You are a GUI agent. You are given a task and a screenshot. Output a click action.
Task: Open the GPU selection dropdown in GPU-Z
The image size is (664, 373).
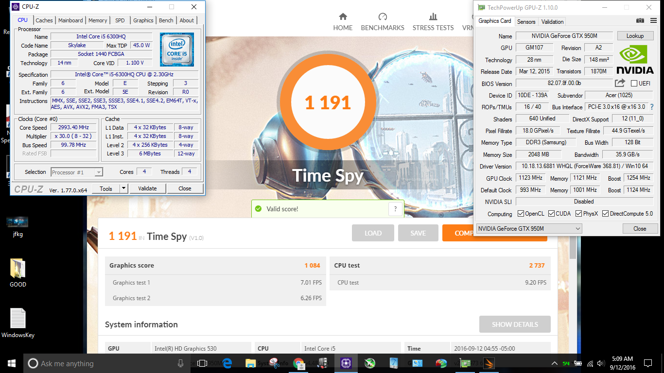[529, 228]
